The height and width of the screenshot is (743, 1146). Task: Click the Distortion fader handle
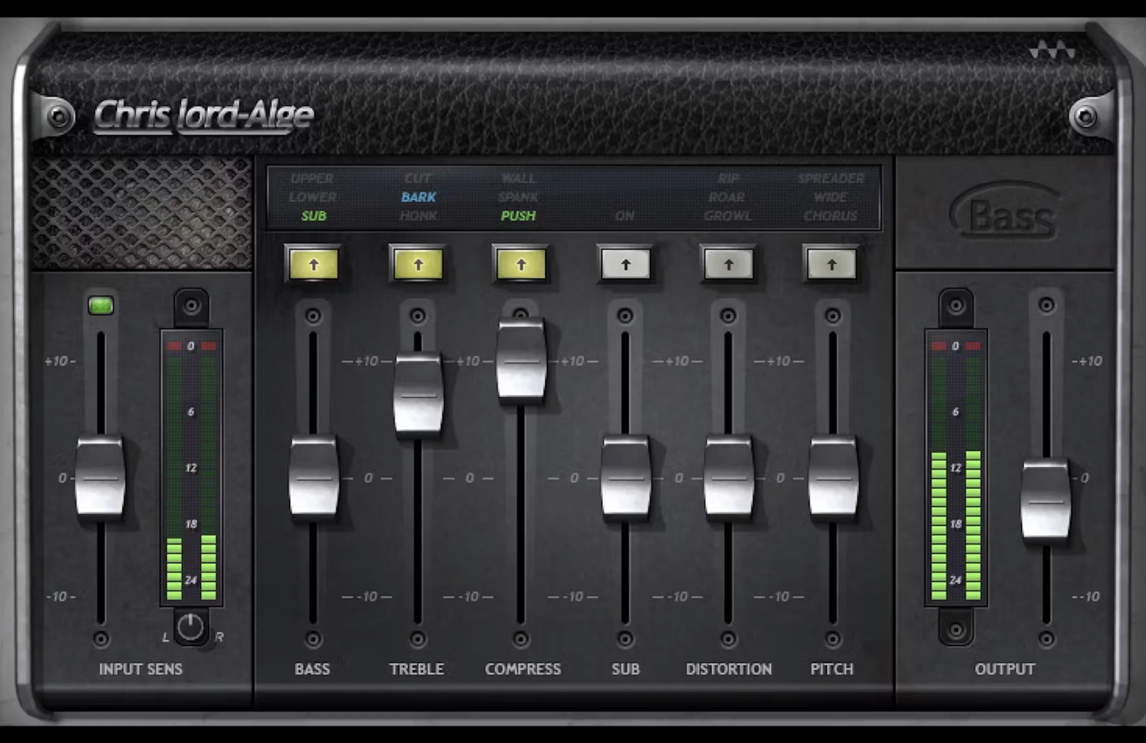click(x=729, y=478)
